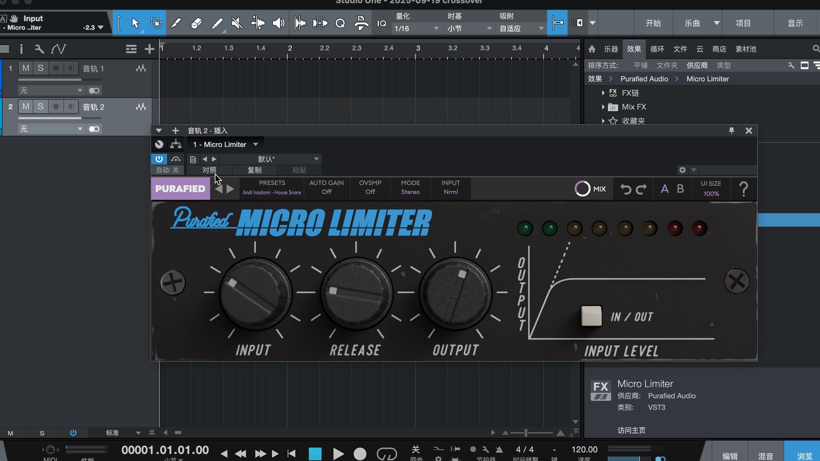Screen dimensions: 820x461
Task: Open the timebase 小节 dropdown
Action: pyautogui.click(x=469, y=29)
